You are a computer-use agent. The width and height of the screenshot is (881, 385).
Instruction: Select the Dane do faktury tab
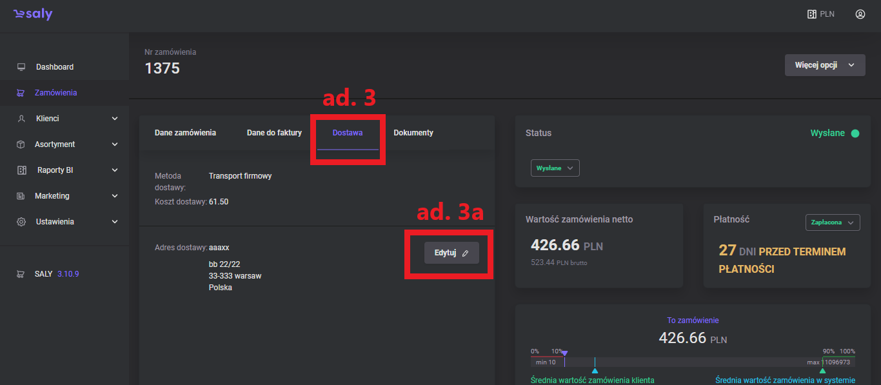pyautogui.click(x=274, y=133)
